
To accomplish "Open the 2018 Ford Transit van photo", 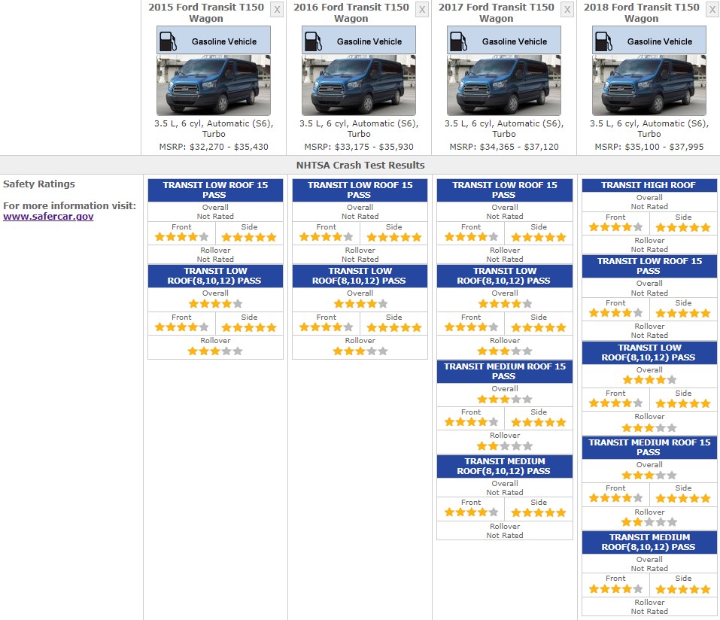I will click(649, 85).
